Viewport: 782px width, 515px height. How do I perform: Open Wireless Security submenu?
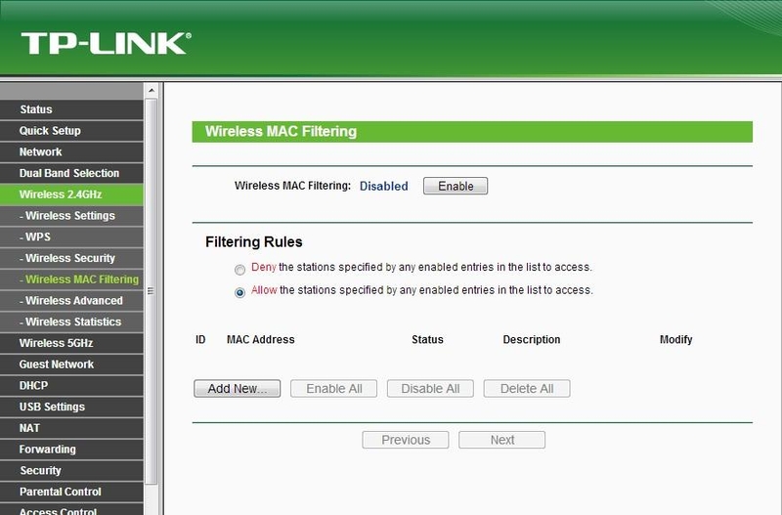(71, 258)
